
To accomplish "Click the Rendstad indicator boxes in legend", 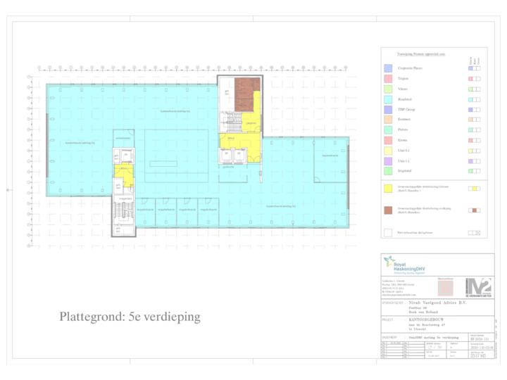I will click(x=474, y=99).
